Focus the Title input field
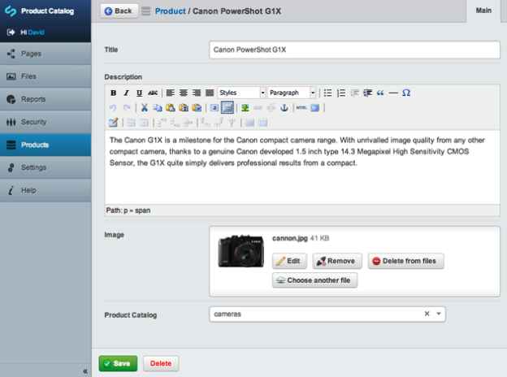 pyautogui.click(x=354, y=50)
